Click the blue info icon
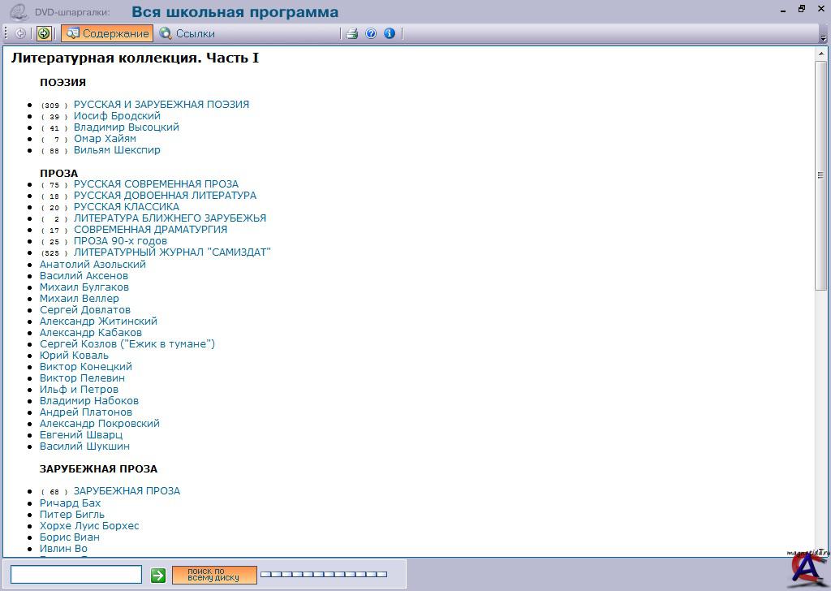 390,33
